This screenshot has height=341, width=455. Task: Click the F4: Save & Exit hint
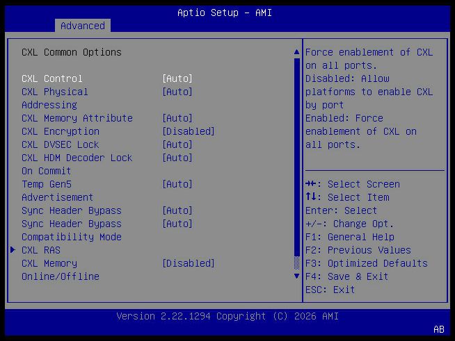(346, 276)
